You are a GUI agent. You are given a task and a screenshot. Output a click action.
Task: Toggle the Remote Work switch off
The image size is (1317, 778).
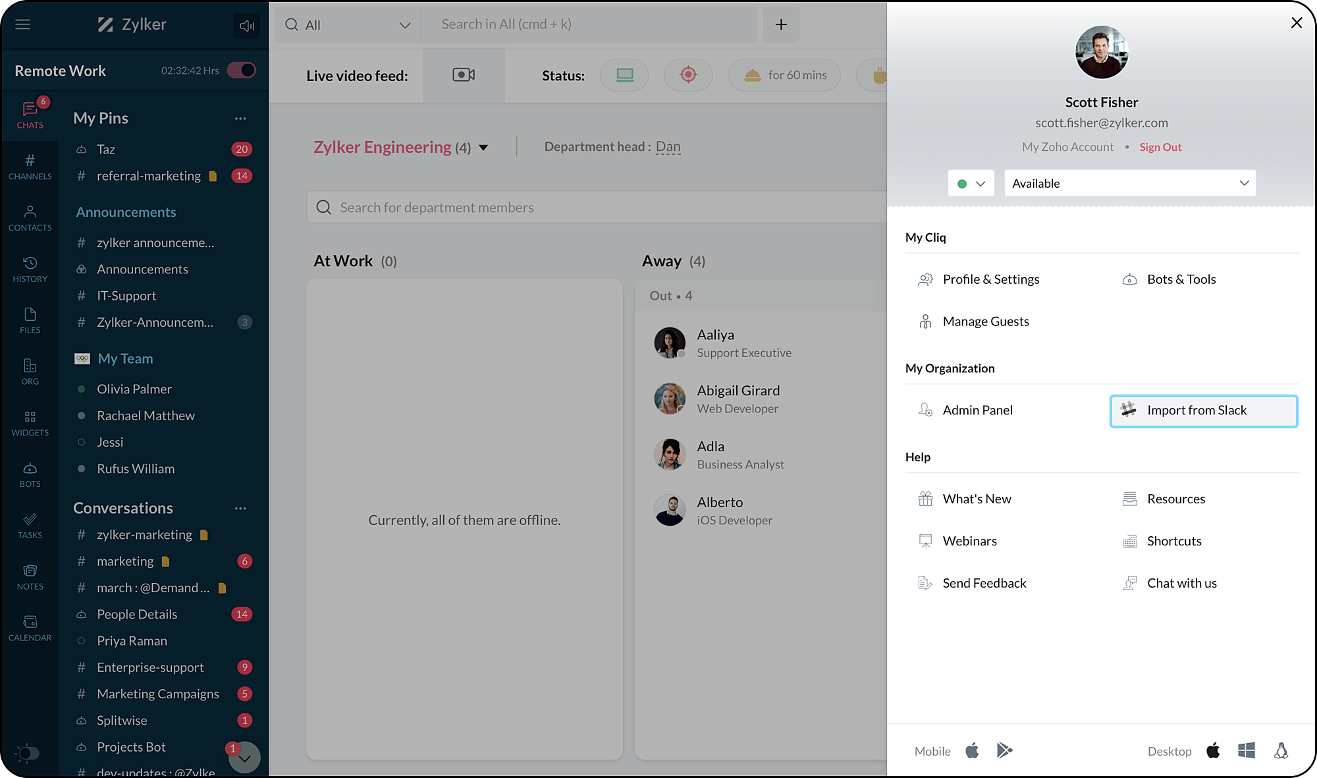pyautogui.click(x=242, y=70)
